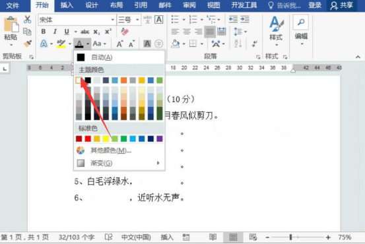
Task: Click the Shading paint bucket icon
Action: click(176, 44)
